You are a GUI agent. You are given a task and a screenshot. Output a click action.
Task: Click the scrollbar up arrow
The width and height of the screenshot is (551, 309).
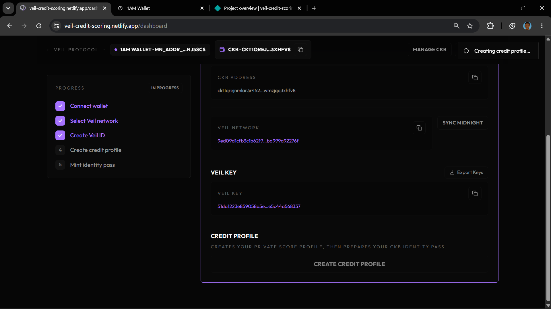[548, 39]
